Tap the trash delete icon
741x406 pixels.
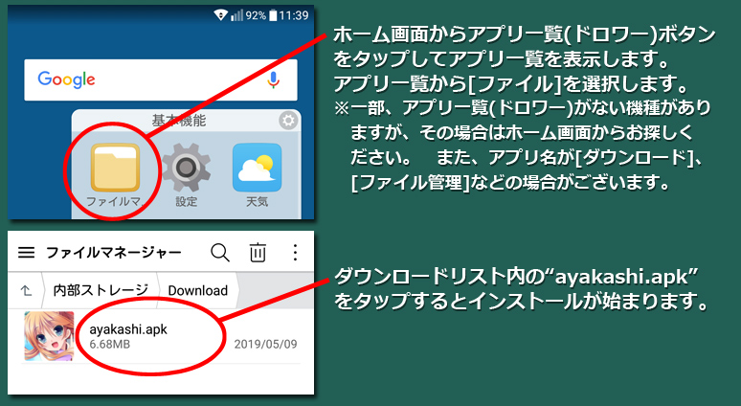pos(258,253)
